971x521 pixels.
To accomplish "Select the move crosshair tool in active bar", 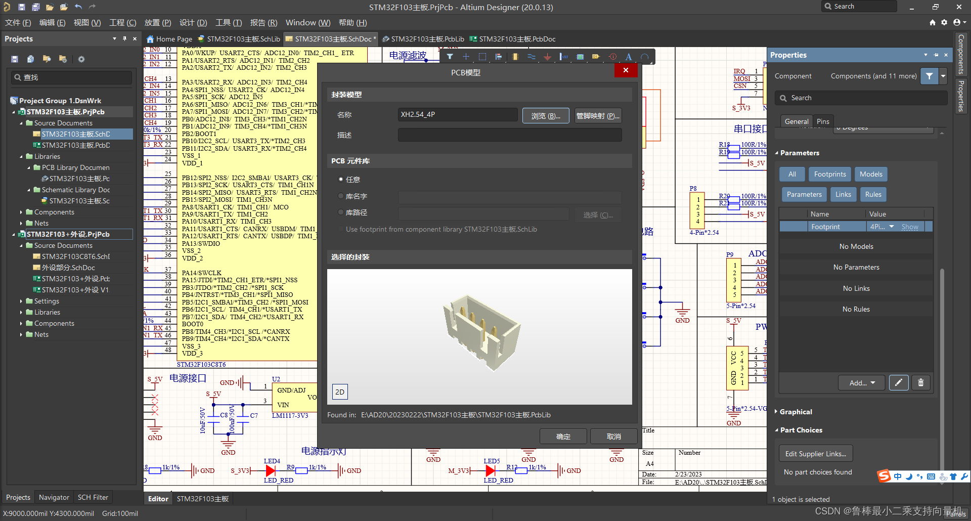I will click(x=466, y=57).
